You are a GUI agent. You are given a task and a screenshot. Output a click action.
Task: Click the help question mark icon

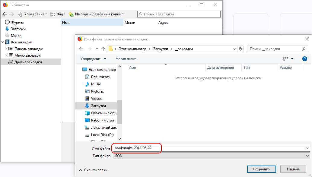click(x=304, y=59)
